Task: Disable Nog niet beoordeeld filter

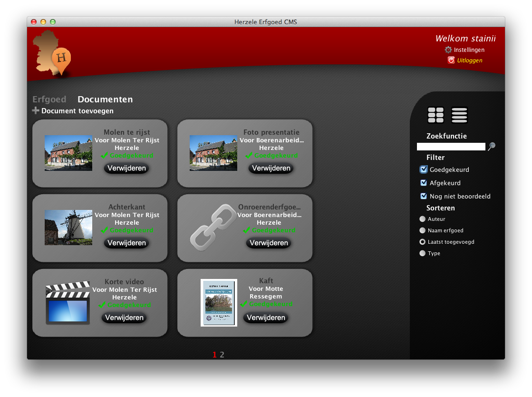Action: (x=424, y=196)
